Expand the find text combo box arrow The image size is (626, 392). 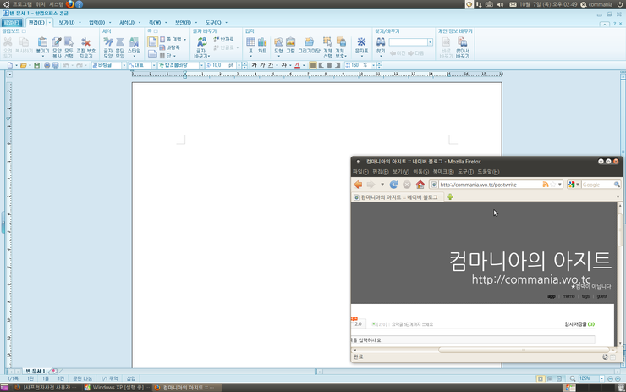tap(431, 42)
